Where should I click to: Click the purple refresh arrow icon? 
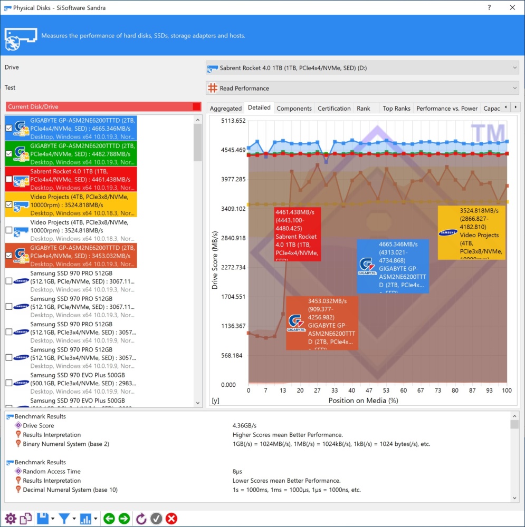(141, 519)
